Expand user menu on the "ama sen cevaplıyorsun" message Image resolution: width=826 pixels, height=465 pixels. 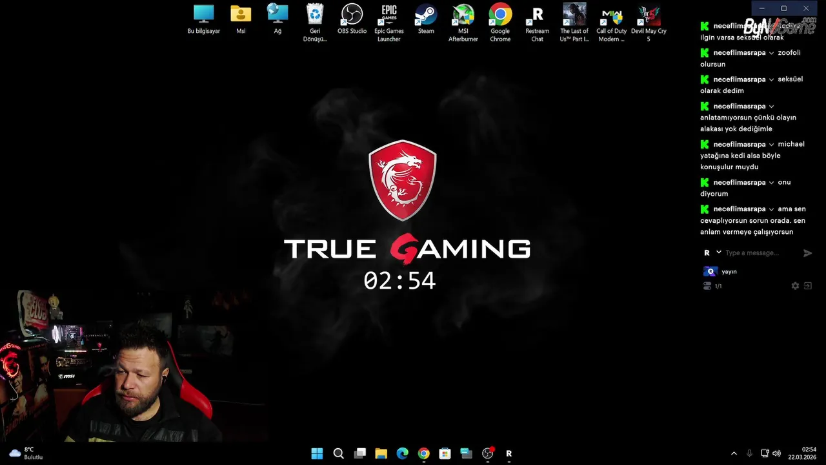click(x=771, y=209)
